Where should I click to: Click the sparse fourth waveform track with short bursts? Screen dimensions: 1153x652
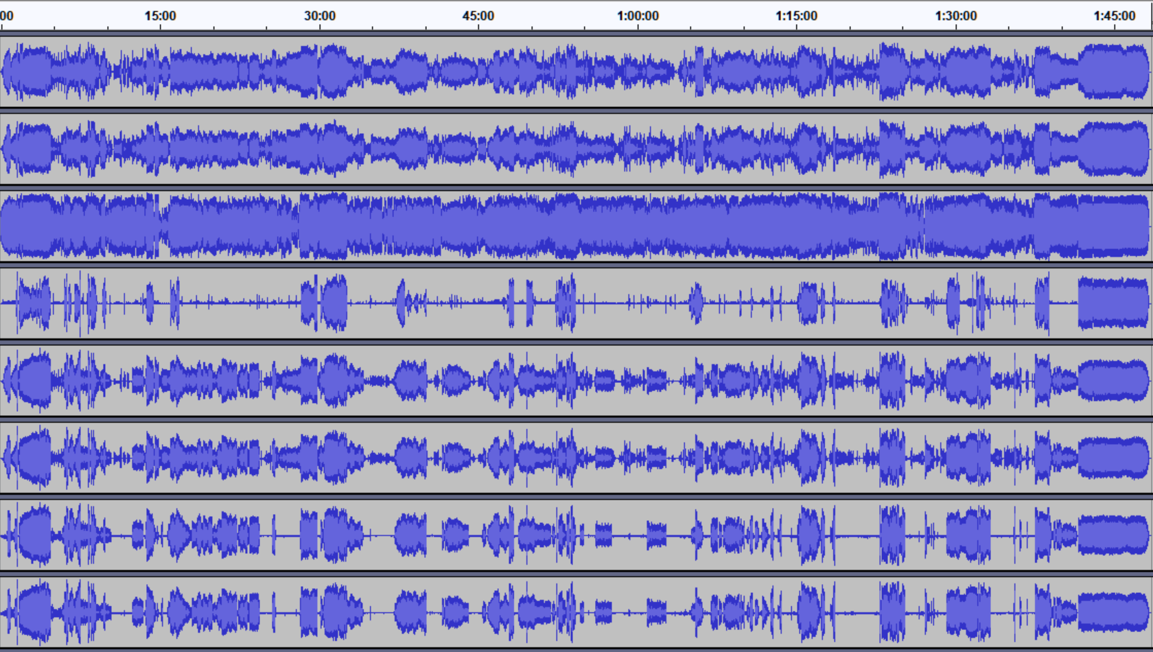(576, 303)
